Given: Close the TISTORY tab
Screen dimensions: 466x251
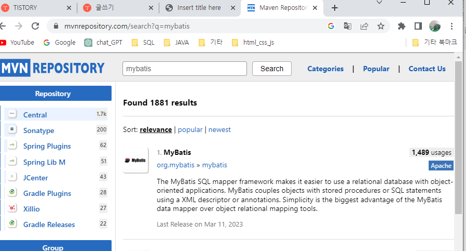Looking at the screenshot, I should (x=68, y=8).
